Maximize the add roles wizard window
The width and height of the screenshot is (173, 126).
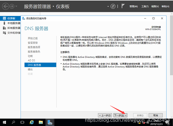pyautogui.click(x=153, y=18)
